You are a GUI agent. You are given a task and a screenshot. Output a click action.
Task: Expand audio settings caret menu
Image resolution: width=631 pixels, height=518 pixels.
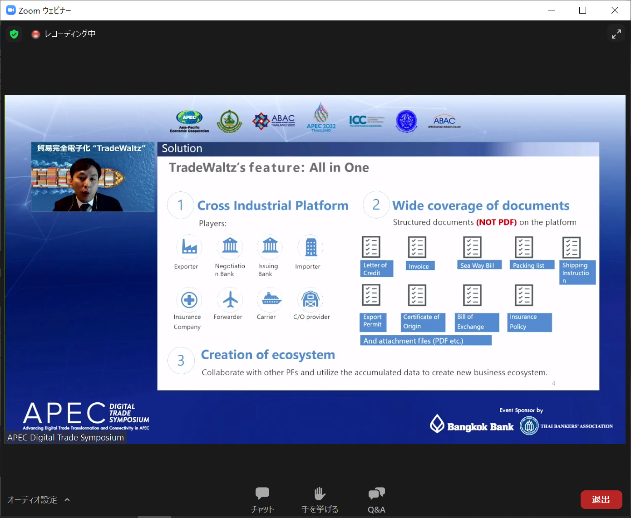coord(67,500)
